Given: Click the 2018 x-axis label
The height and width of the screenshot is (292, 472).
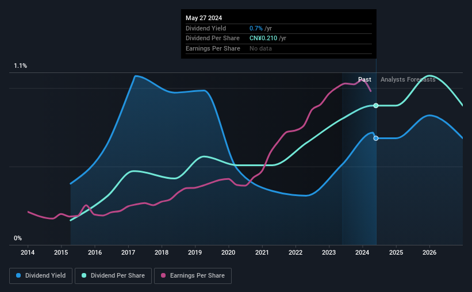Looking at the screenshot, I should tap(162, 252).
